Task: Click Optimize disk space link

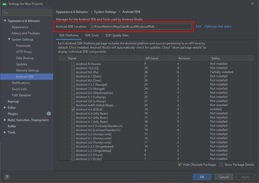Action: 218,26
